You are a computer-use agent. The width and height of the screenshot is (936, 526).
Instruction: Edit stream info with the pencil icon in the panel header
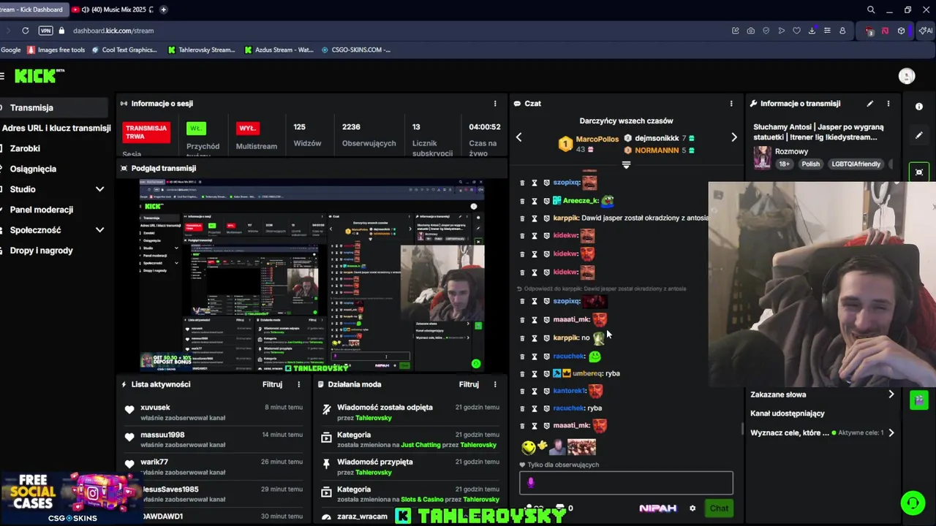click(x=870, y=104)
